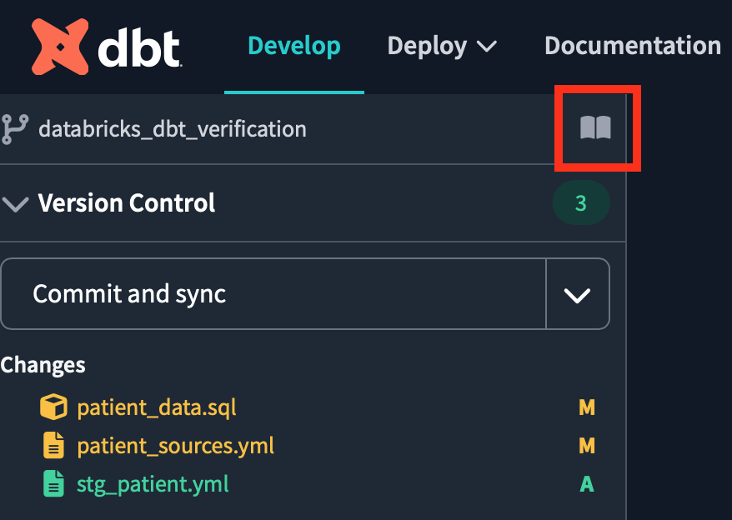
Task: Click the changes count badge showing 3
Action: [x=581, y=203]
